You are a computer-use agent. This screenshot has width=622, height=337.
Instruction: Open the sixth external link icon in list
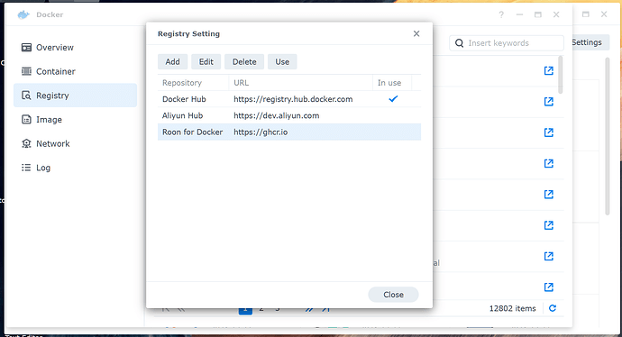coord(549,225)
